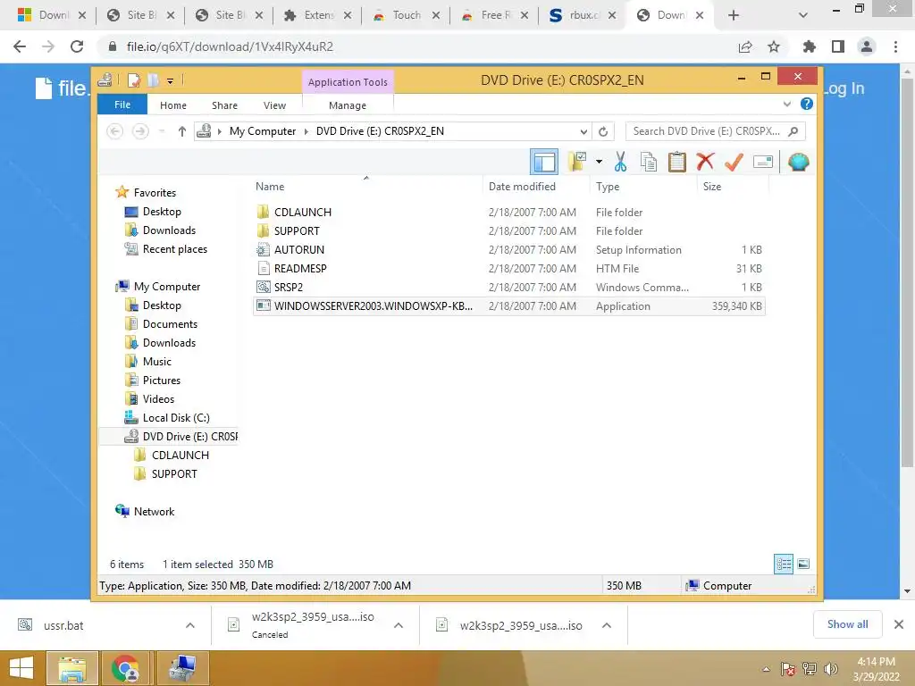Image resolution: width=915 pixels, height=686 pixels.
Task: Close the Chrome downloads bar
Action: tap(899, 624)
